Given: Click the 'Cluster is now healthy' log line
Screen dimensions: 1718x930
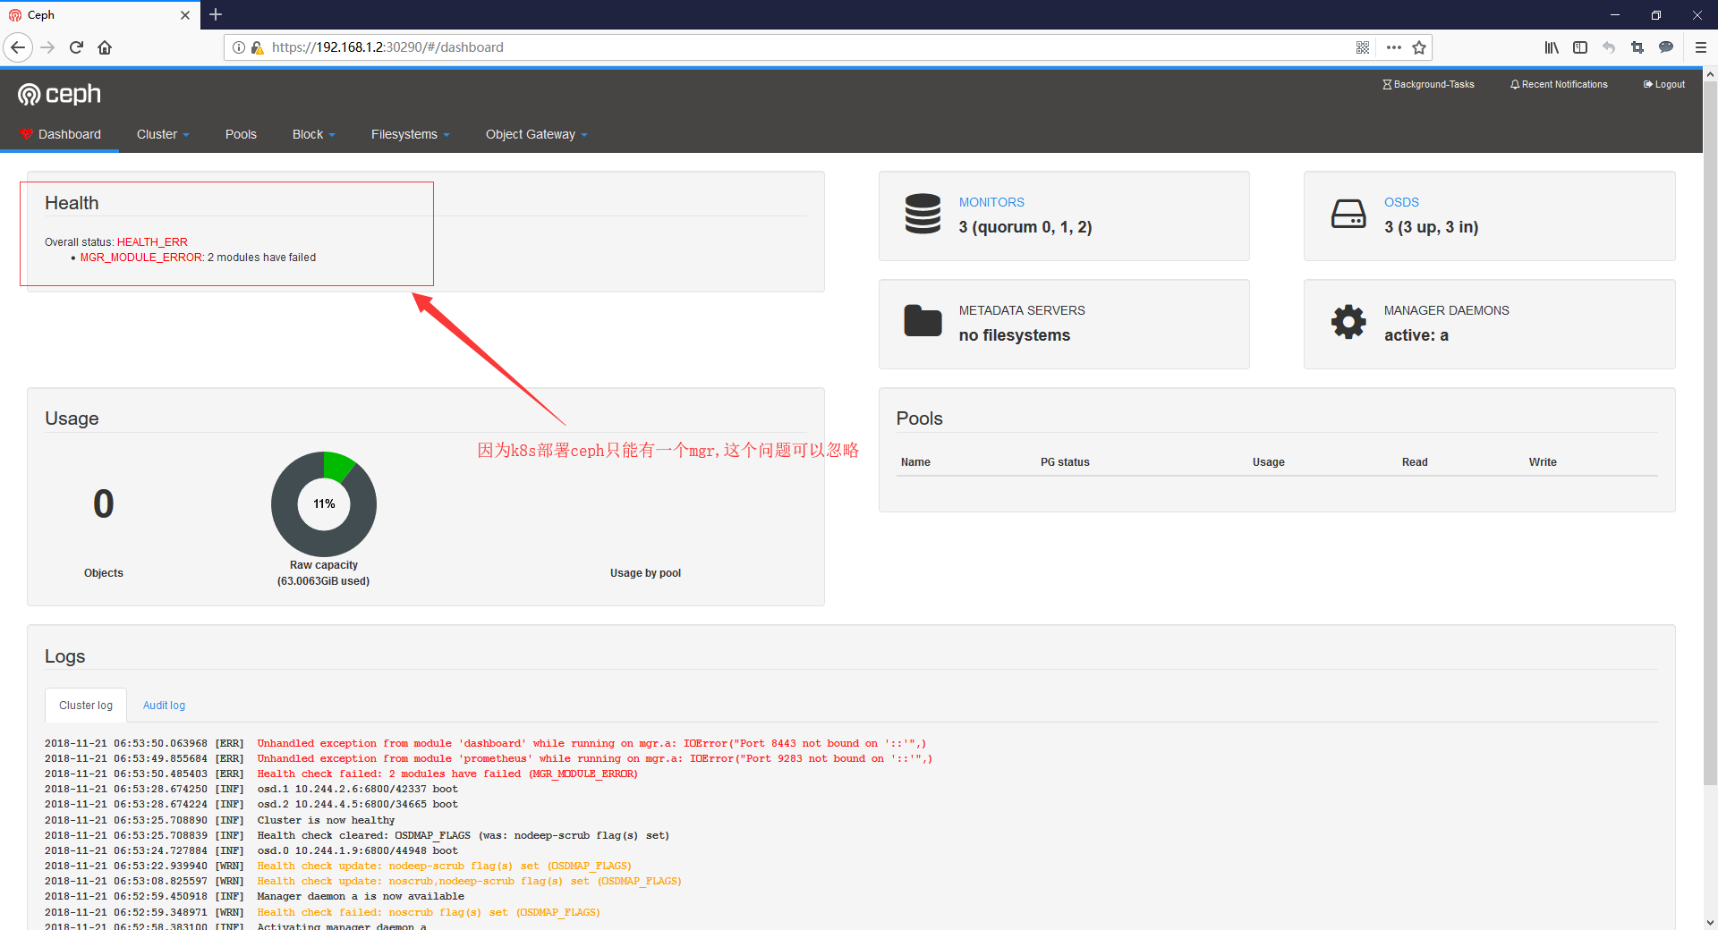Looking at the screenshot, I should [x=219, y=820].
